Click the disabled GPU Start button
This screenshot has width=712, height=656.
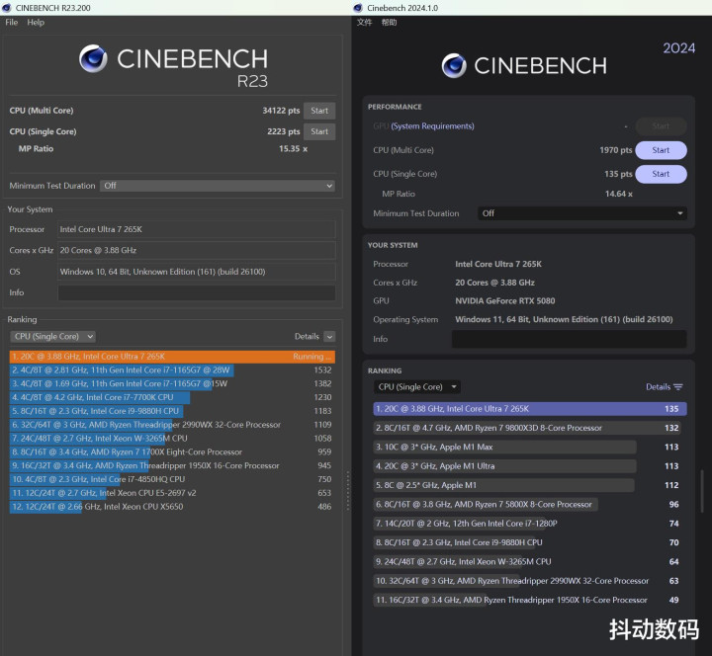point(661,126)
